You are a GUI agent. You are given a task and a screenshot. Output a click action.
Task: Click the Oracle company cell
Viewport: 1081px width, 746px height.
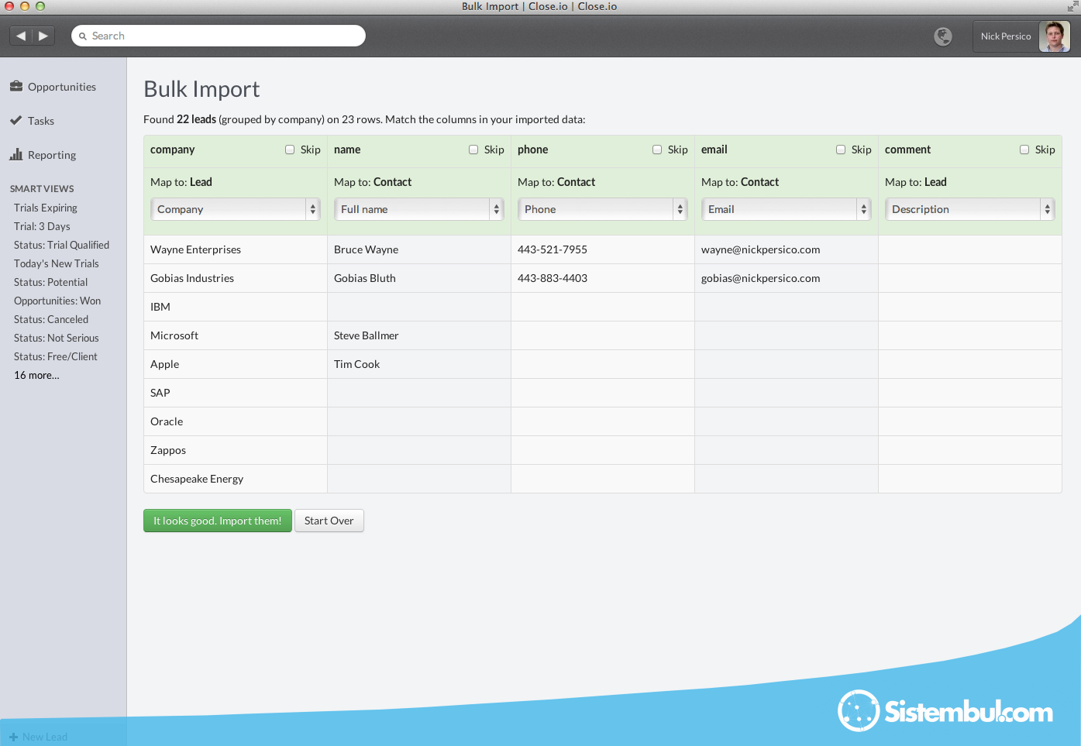tap(236, 421)
